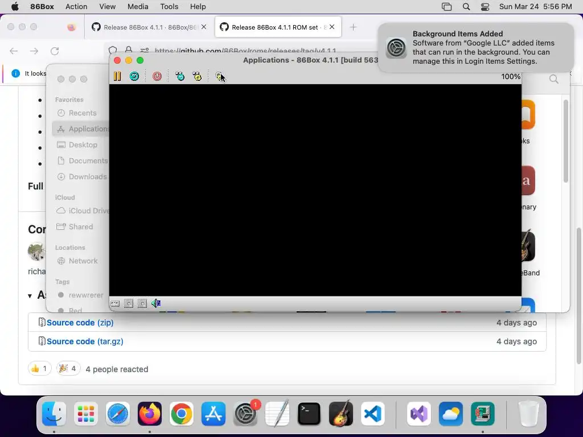The width and height of the screenshot is (583, 437).
Task: Open Control Center in the menu bar
Action: [485, 7]
